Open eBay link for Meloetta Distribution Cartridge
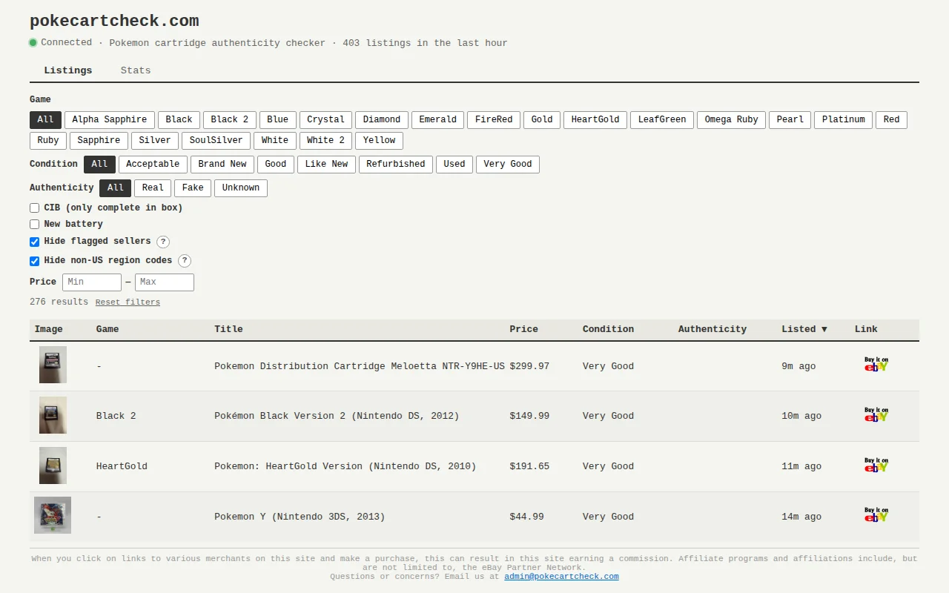Screen dimensions: 949x593 point(876,365)
